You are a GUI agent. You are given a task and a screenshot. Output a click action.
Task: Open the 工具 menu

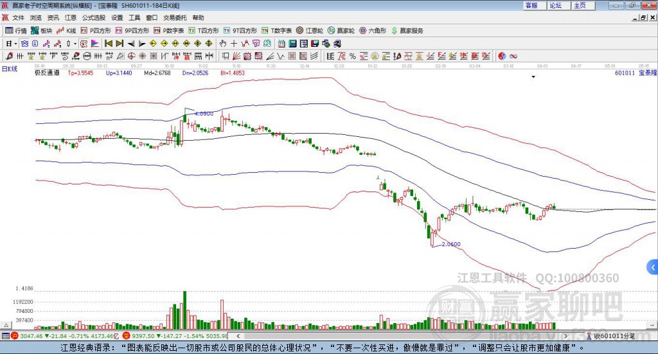[134, 17]
